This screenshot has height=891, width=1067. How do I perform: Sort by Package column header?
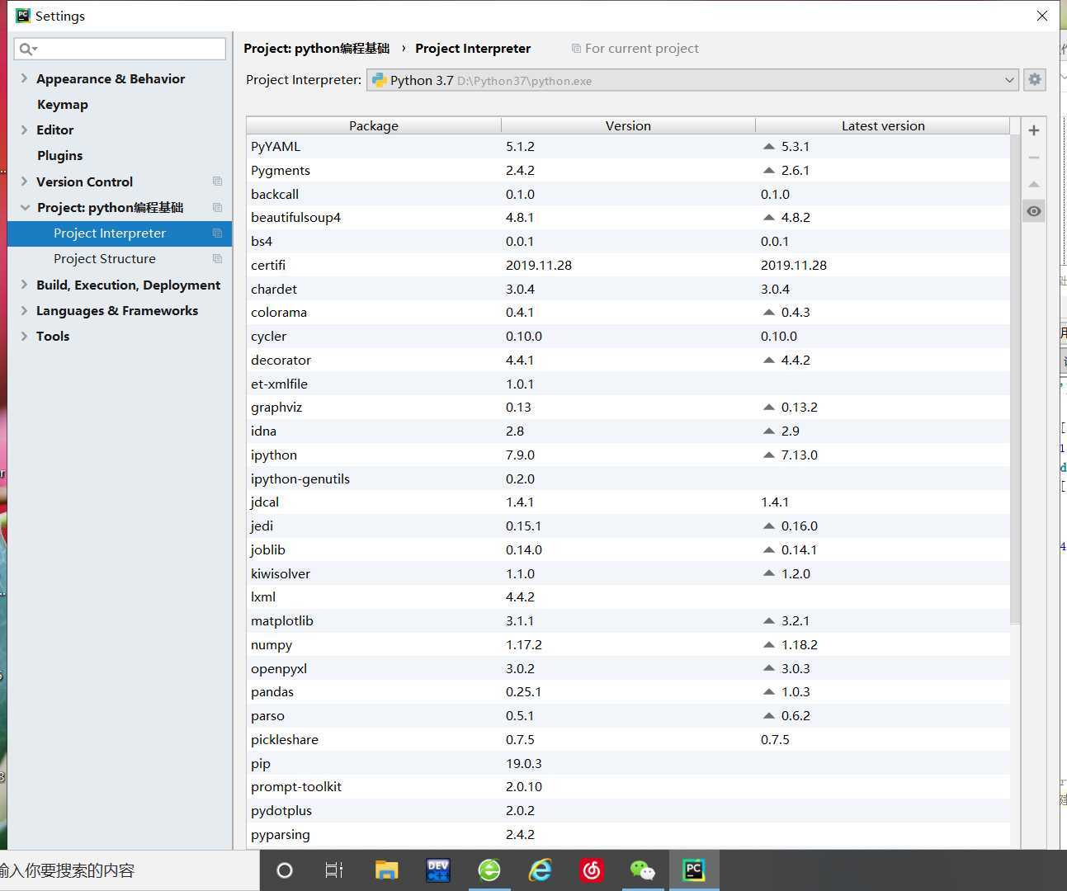tap(374, 125)
